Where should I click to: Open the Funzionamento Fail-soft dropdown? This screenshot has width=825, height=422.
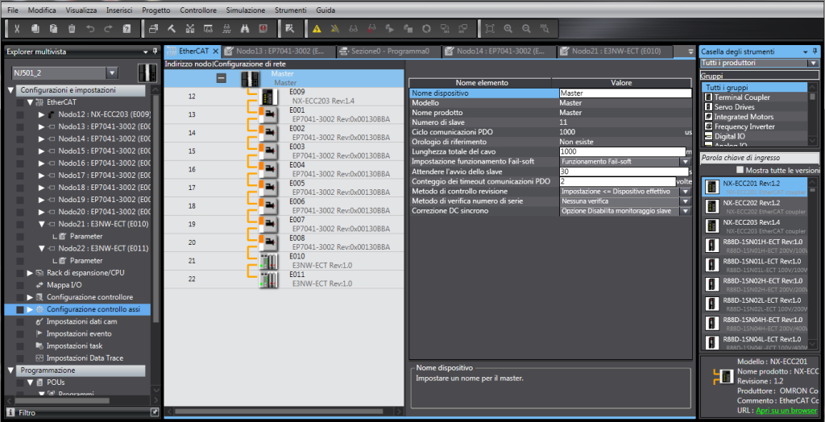(685, 162)
